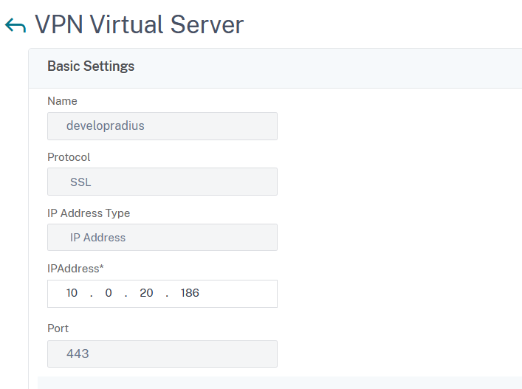This screenshot has height=389, width=522.
Task: Click the dot between octets 10 and 0
Action: click(92, 294)
